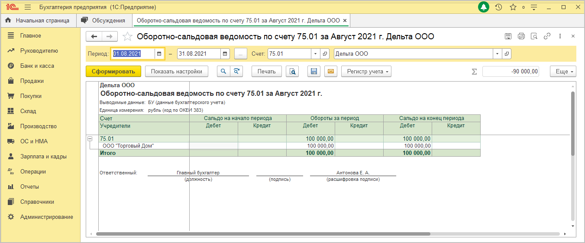585x243 pixels.
Task: Open the Банк и касса section
Action: (x=37, y=66)
